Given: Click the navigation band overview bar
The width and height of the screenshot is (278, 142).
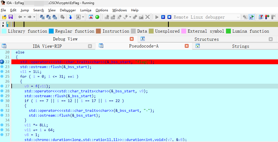Looking at the screenshot, I should (x=135, y=24).
